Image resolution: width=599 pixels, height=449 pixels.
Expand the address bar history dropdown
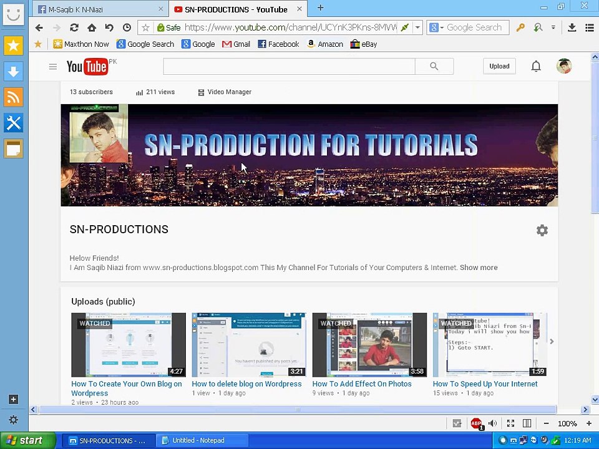click(417, 27)
